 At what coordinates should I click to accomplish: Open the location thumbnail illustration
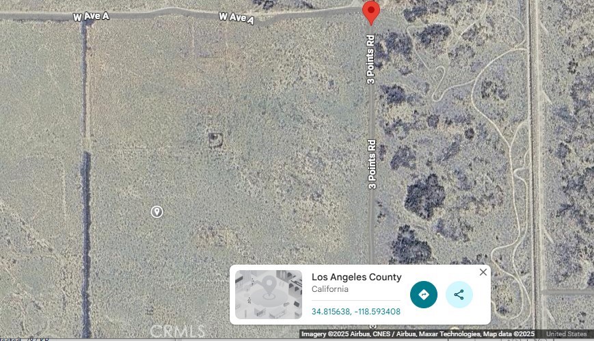tap(269, 295)
